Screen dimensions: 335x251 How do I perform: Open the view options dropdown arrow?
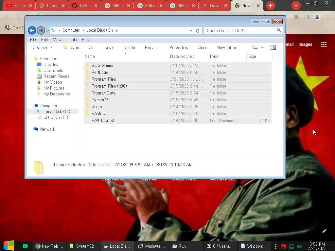point(262,47)
